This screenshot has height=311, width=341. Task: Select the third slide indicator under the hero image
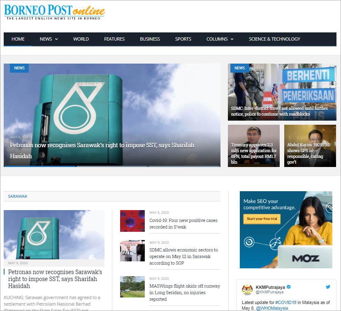tap(184, 166)
